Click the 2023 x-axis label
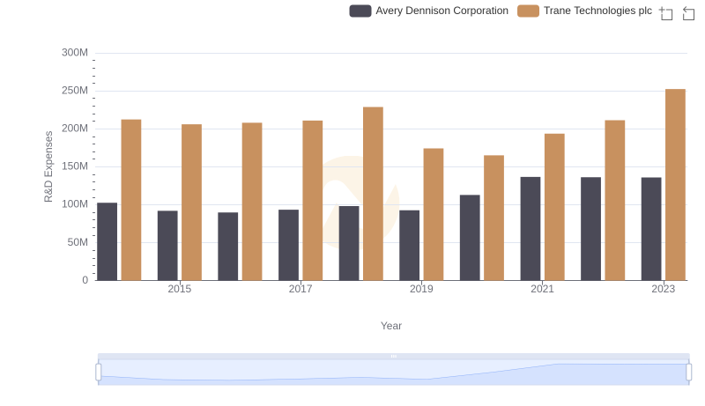Image resolution: width=705 pixels, height=406 pixels. [x=664, y=289]
